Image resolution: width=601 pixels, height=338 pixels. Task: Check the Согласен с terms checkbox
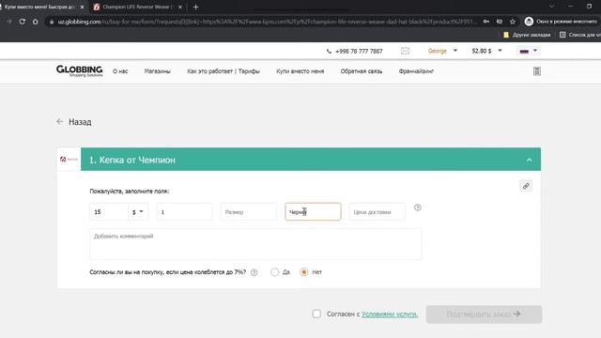point(316,314)
